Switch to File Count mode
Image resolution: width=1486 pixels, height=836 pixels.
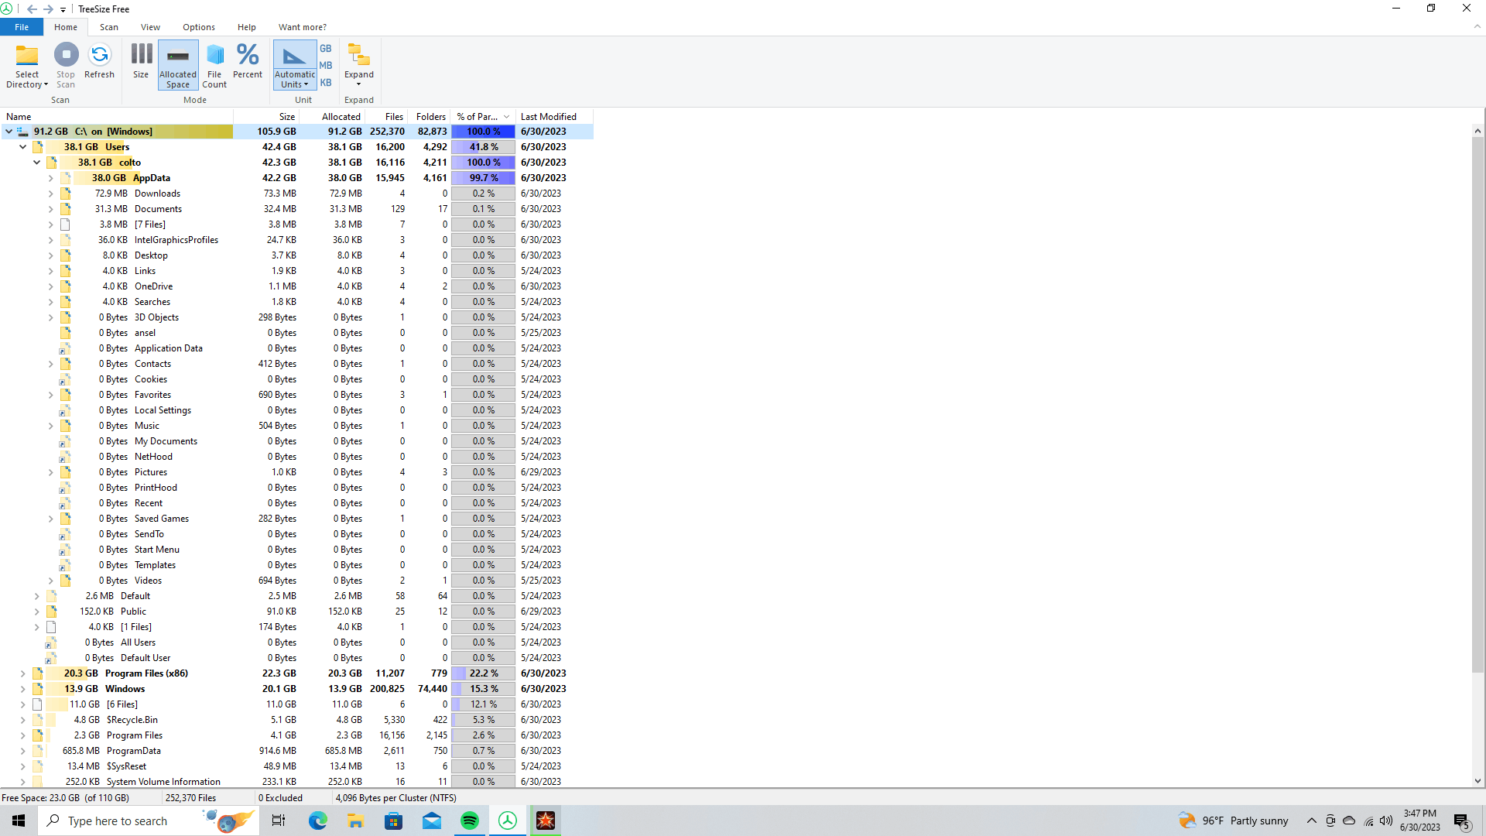[x=214, y=56]
